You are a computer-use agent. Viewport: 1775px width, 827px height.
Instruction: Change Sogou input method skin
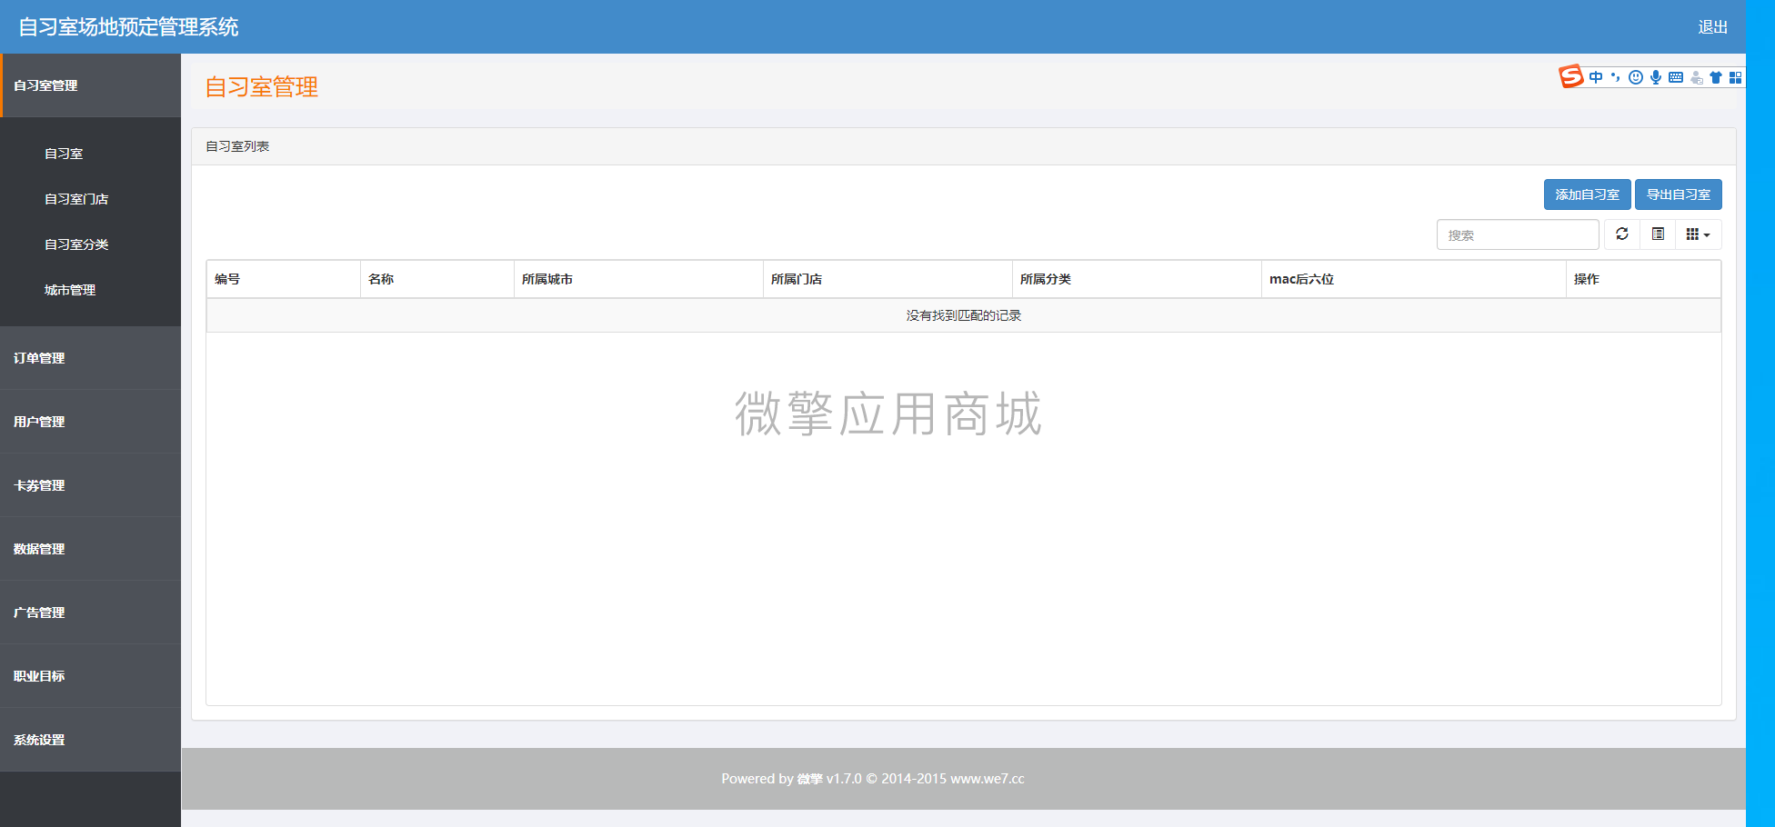[1716, 77]
